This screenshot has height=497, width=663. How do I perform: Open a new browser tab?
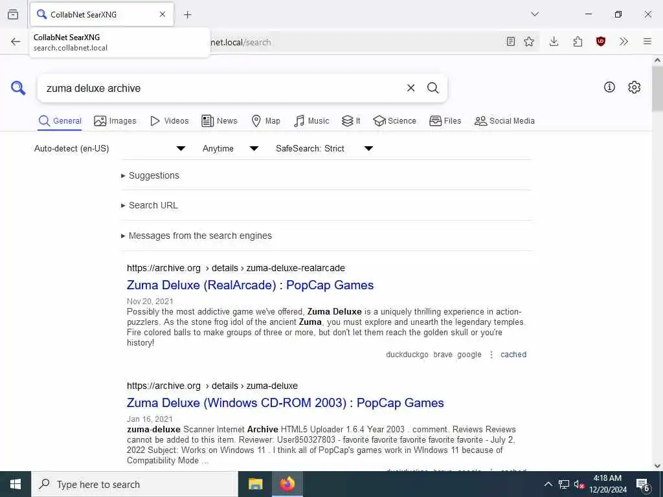(188, 15)
